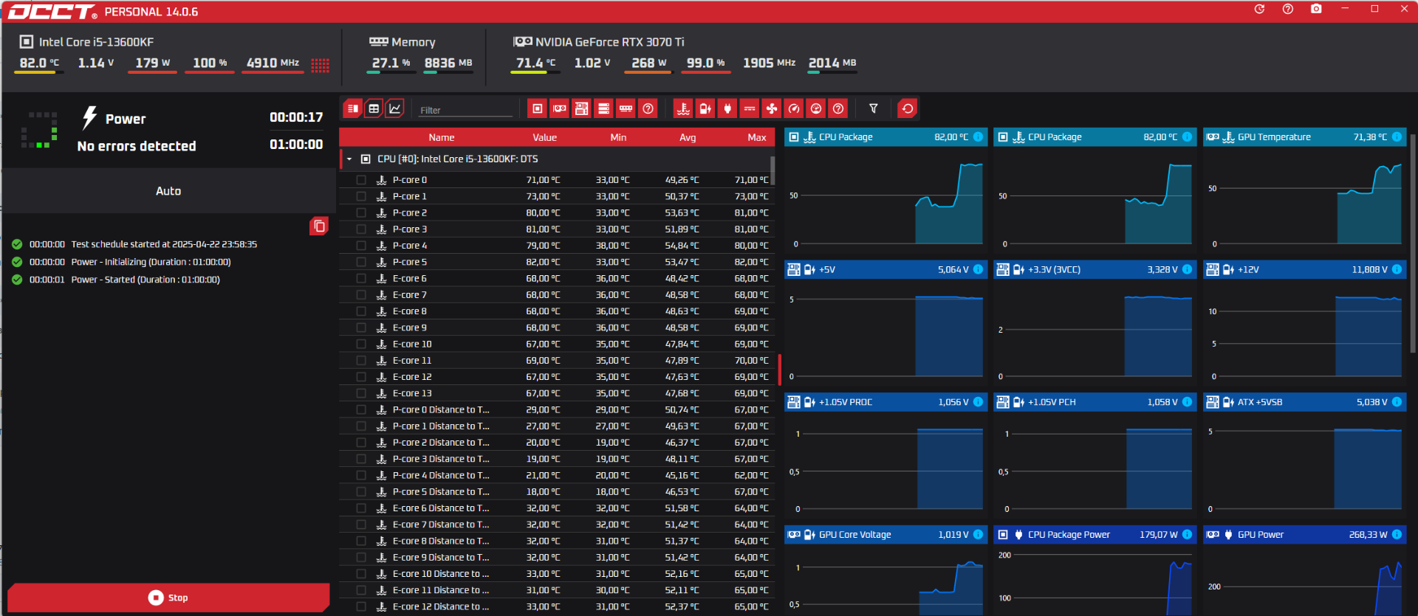Viewport: 1418px width, 616px height.
Task: Toggle motherboard sensors source filter
Action: click(x=582, y=109)
